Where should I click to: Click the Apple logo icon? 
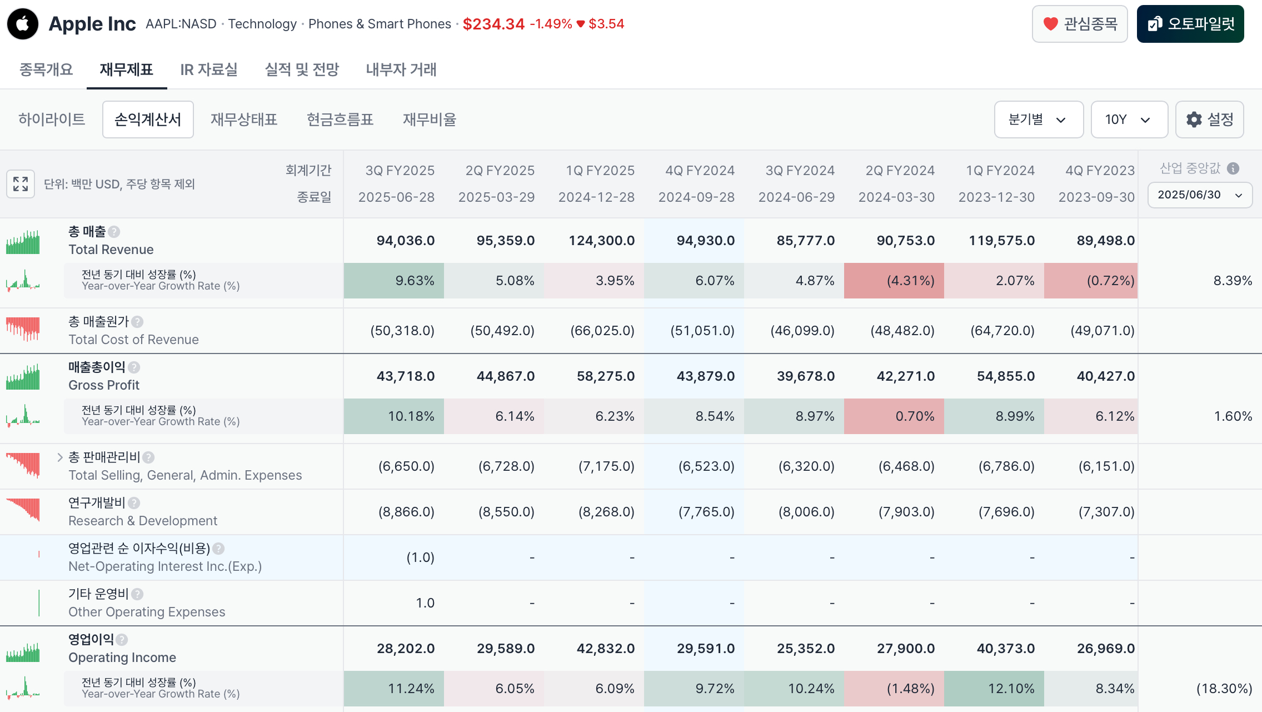pyautogui.click(x=23, y=24)
